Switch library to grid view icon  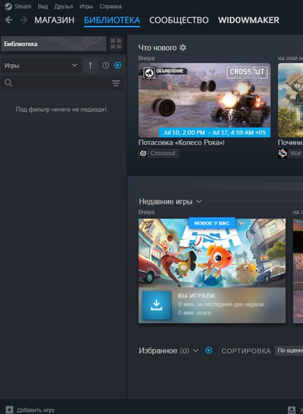click(116, 44)
